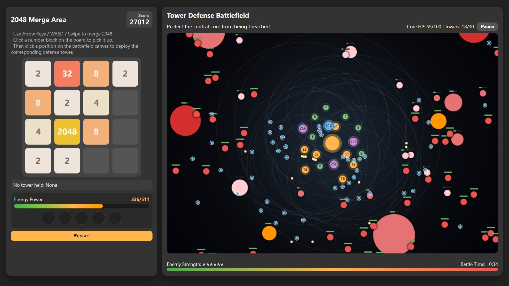Click the huge red enemy at the battlefield's left edge
Screen dimensions: 509x286
click(x=185, y=121)
